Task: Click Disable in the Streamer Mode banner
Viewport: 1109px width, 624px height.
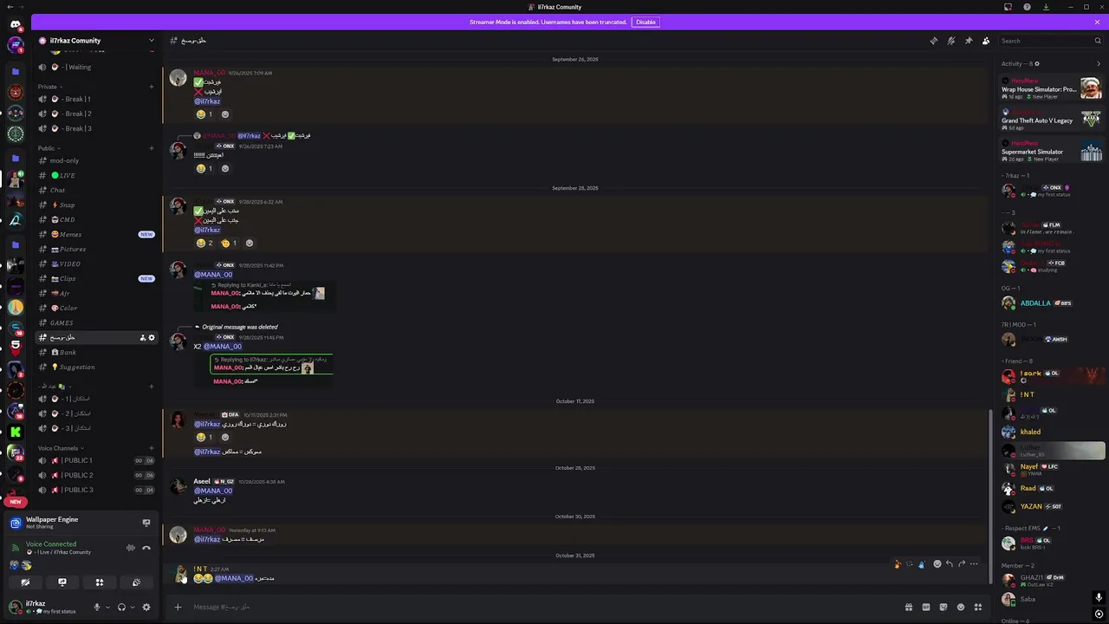Action: point(645,22)
